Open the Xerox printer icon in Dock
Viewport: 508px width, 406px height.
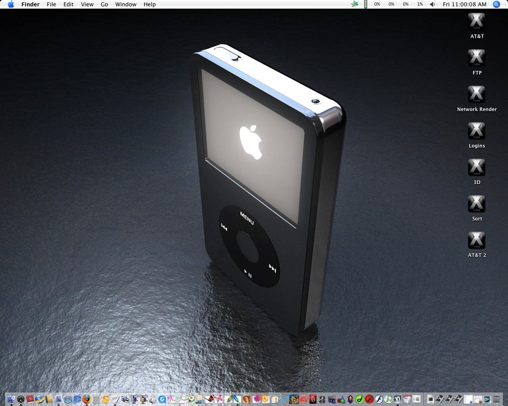[x=407, y=399]
